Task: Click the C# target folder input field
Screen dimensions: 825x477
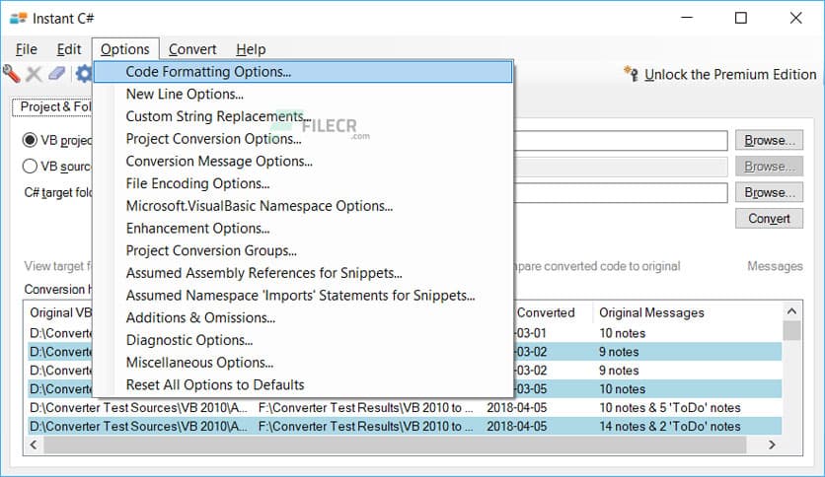Action: (621, 192)
